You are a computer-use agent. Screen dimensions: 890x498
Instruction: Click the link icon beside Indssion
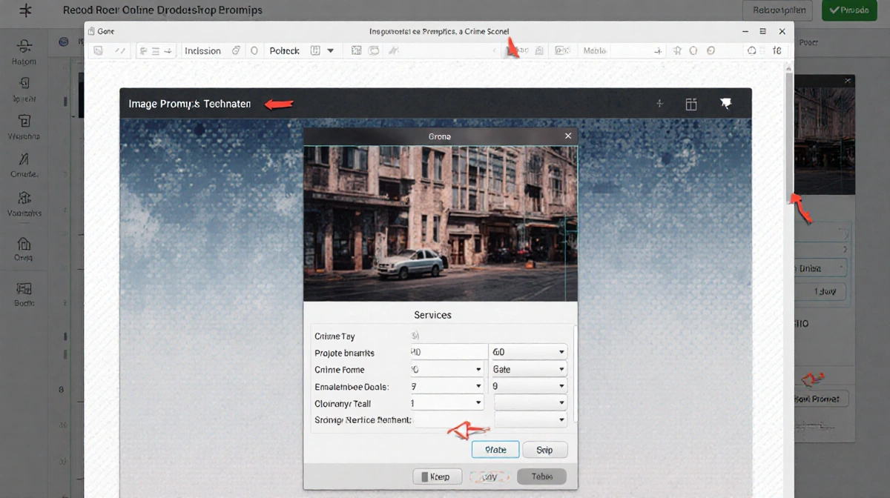tap(236, 50)
